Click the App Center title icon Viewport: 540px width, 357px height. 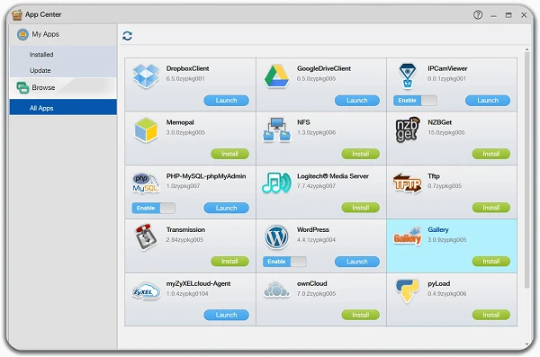17,14
